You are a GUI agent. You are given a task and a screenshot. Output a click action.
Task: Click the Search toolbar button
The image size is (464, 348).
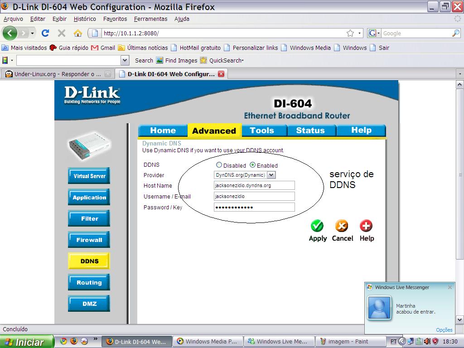tap(144, 60)
